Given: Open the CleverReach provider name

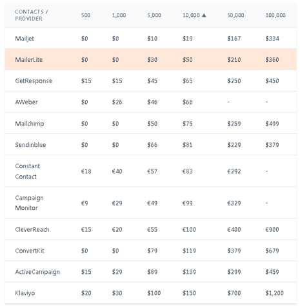Looking at the screenshot, I should click(x=32, y=229).
